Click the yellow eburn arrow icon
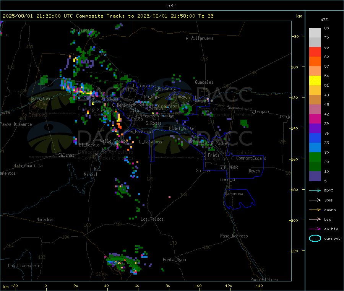 [x=315, y=210]
